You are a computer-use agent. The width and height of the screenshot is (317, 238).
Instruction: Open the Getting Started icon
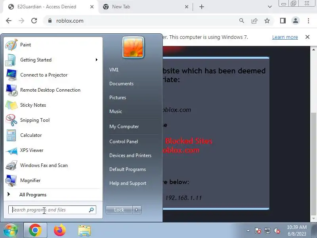point(11,60)
